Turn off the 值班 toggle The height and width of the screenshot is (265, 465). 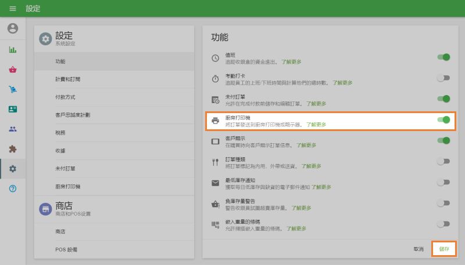pyautogui.click(x=443, y=57)
